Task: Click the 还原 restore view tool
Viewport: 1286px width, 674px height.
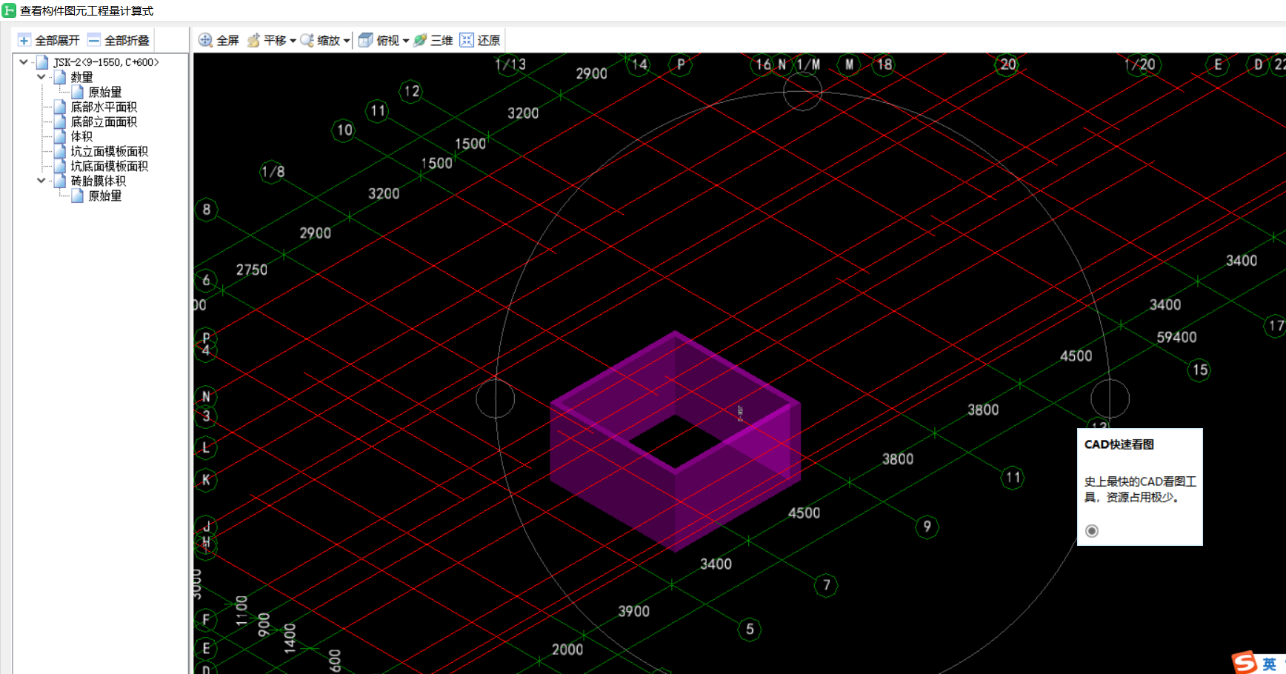Action: 480,40
